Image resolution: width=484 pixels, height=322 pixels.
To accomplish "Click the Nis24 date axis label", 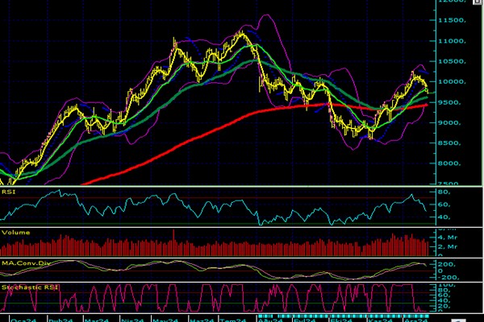I will pos(132,319).
